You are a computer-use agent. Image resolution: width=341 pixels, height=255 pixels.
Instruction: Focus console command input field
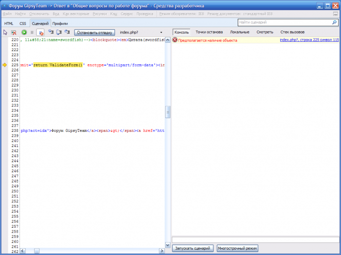(256, 239)
